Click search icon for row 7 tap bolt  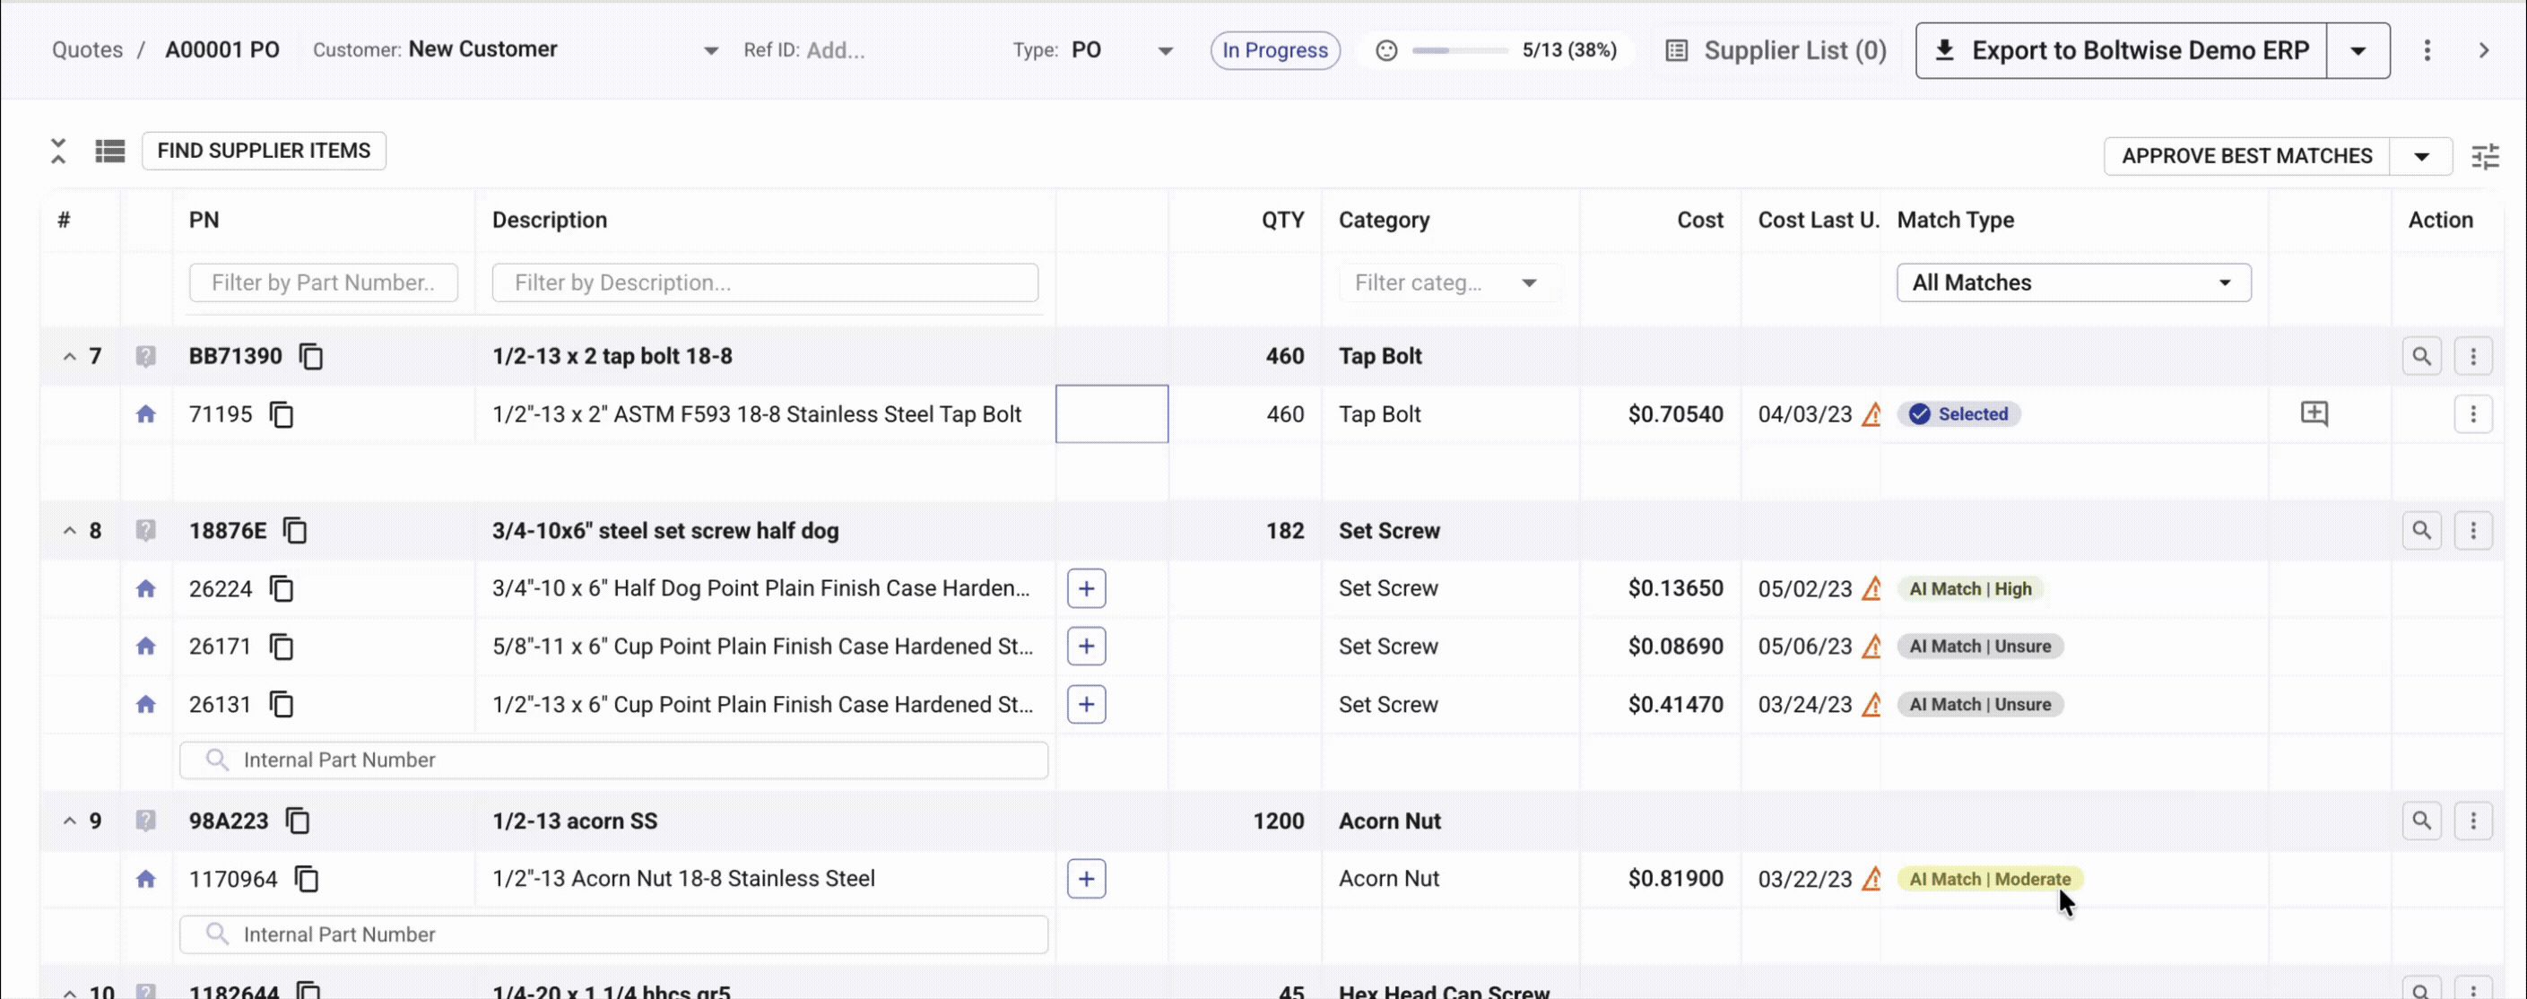tap(2421, 356)
